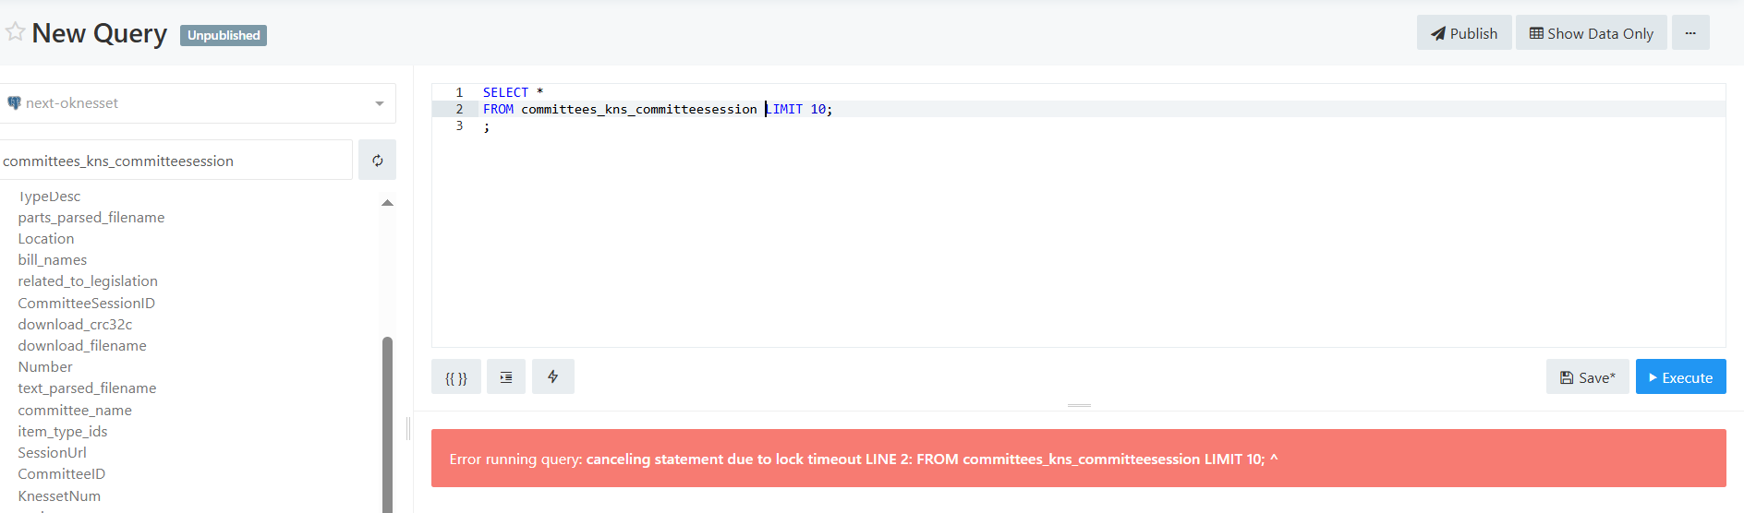
Task: Click the refresh schema icon
Action: [377, 160]
